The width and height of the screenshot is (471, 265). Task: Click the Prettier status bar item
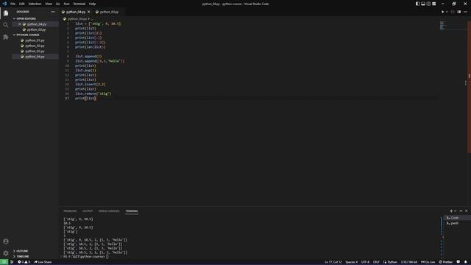click(x=446, y=262)
